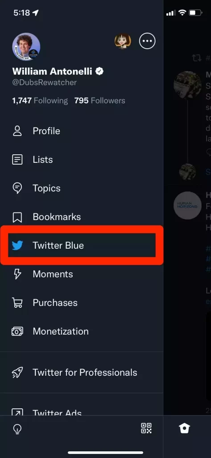Tap the @DubsRewatcher handle
The width and height of the screenshot is (211, 458).
point(44,82)
